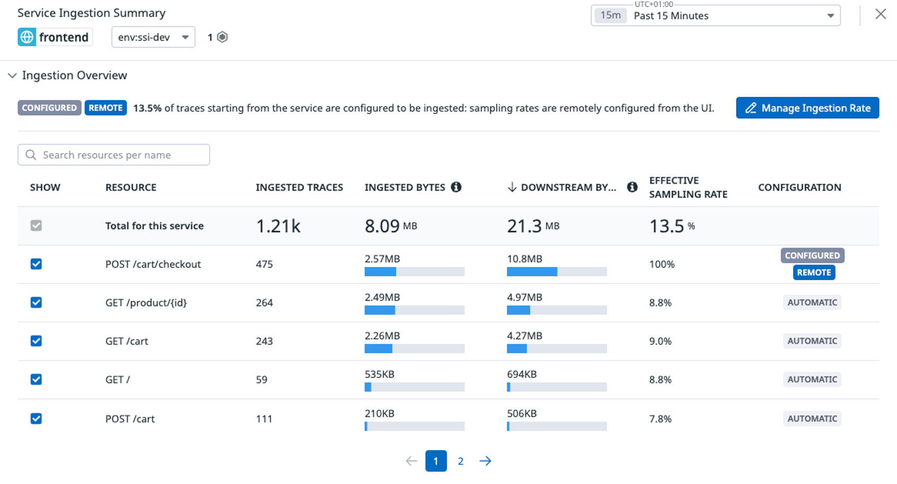Click the ingested bytes progress bar for POST /cart/checkout
Screen dimensions: 897x484
414,271
